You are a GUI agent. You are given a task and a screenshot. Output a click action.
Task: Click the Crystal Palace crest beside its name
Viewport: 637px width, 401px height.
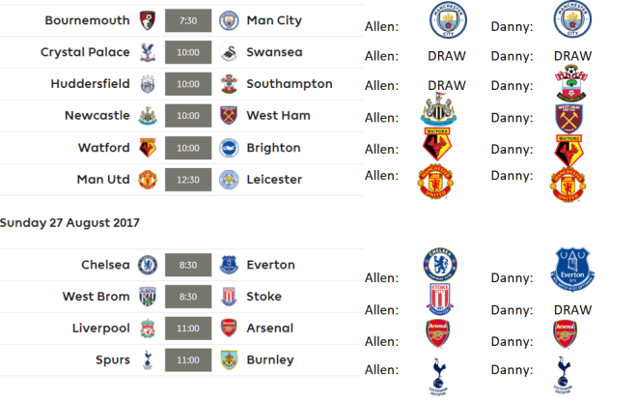pyautogui.click(x=149, y=52)
